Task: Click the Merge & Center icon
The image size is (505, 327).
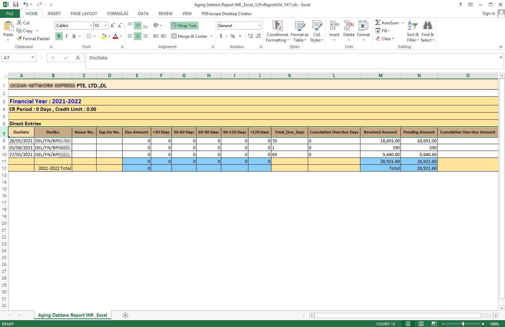Action: tap(174, 36)
